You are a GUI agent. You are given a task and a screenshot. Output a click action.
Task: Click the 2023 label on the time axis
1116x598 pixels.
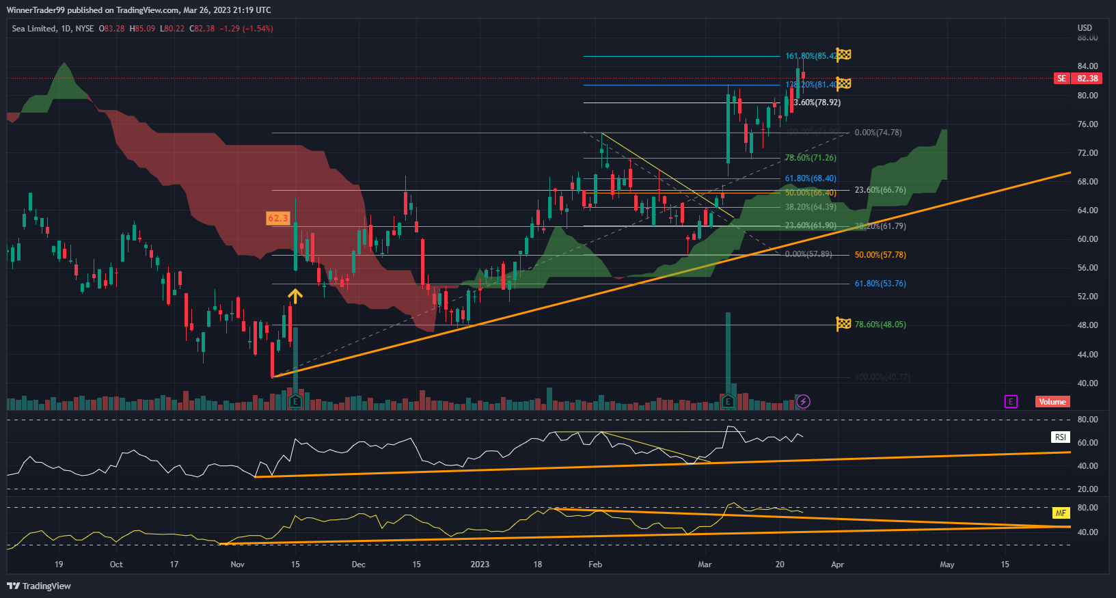[x=480, y=565]
